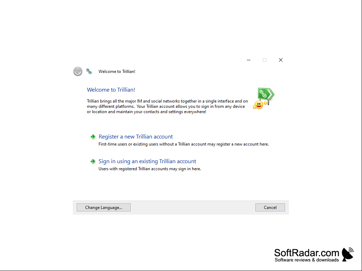Viewport: 362px width, 271px height.
Task: Click the disabled maximize window button
Action: [x=265, y=60]
